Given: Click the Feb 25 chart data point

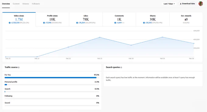Looking at the screenshot, I should (162, 37).
